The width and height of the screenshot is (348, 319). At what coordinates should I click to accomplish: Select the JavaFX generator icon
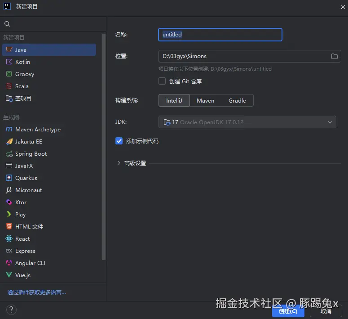[x=9, y=166]
